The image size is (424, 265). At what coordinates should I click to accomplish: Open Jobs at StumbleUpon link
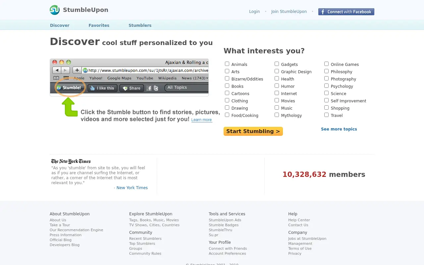pyautogui.click(x=307, y=238)
